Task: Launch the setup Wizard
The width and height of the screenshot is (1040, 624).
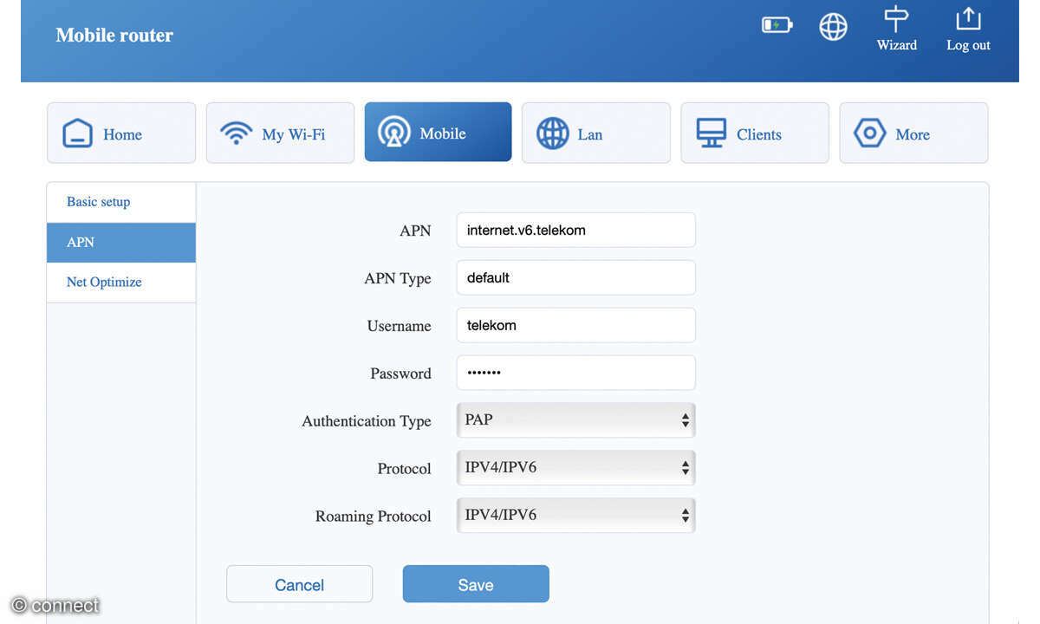Action: click(x=896, y=29)
